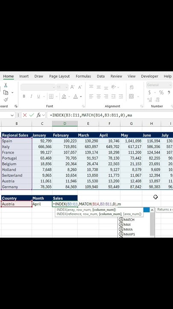Click Align Left icon
The width and height of the screenshot is (173, 309).
[x=91, y=97]
